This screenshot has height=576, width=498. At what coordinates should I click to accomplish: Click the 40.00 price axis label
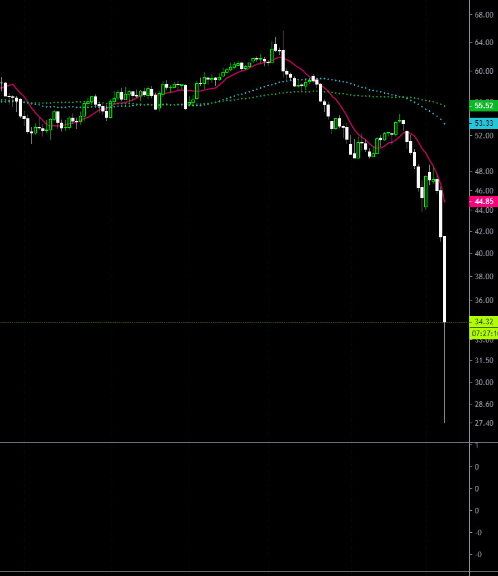coord(484,254)
